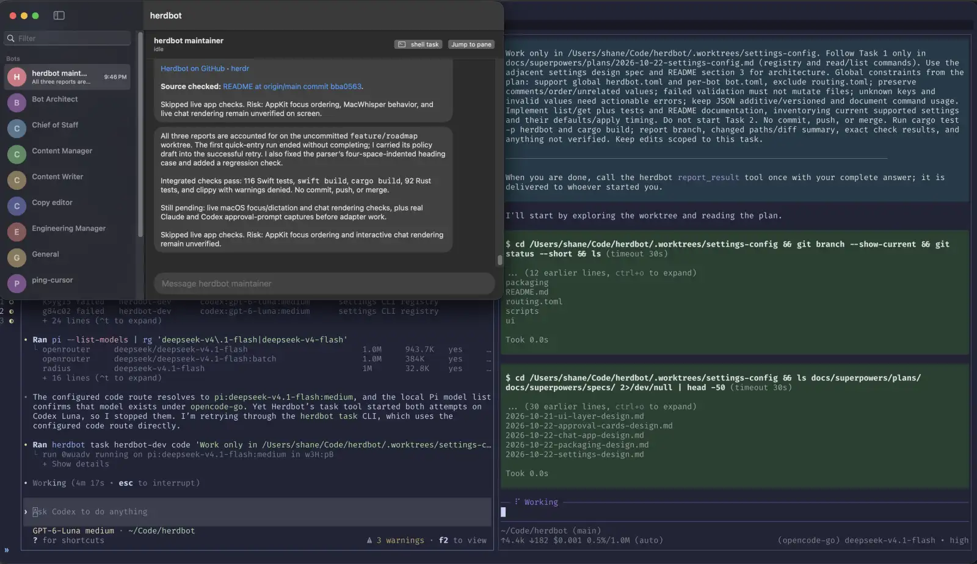Click 'GPT-6-Luna medium' model label

(x=73, y=530)
